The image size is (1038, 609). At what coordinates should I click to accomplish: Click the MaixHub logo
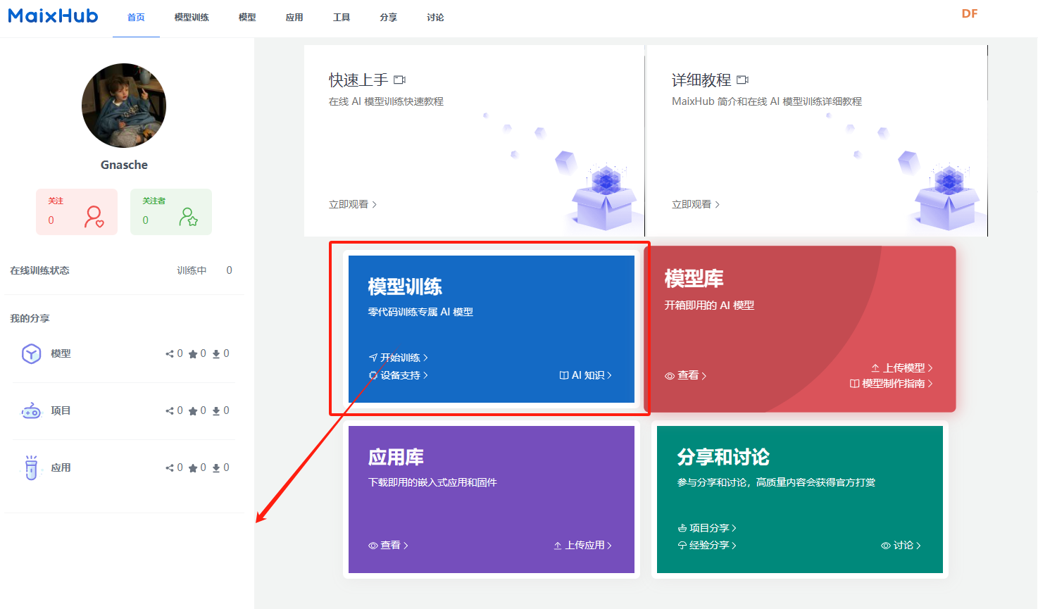pyautogui.click(x=53, y=16)
